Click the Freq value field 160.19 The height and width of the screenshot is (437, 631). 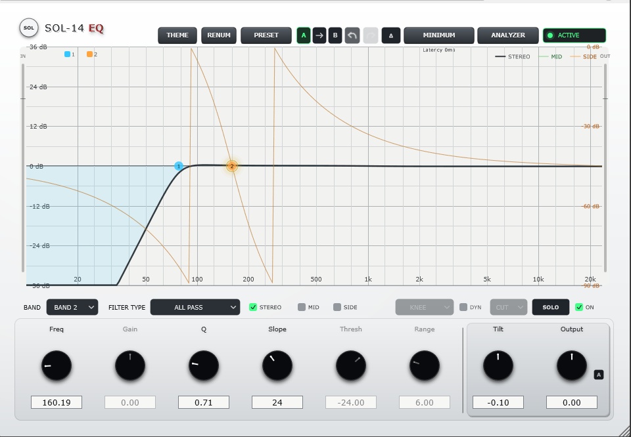[x=57, y=402]
